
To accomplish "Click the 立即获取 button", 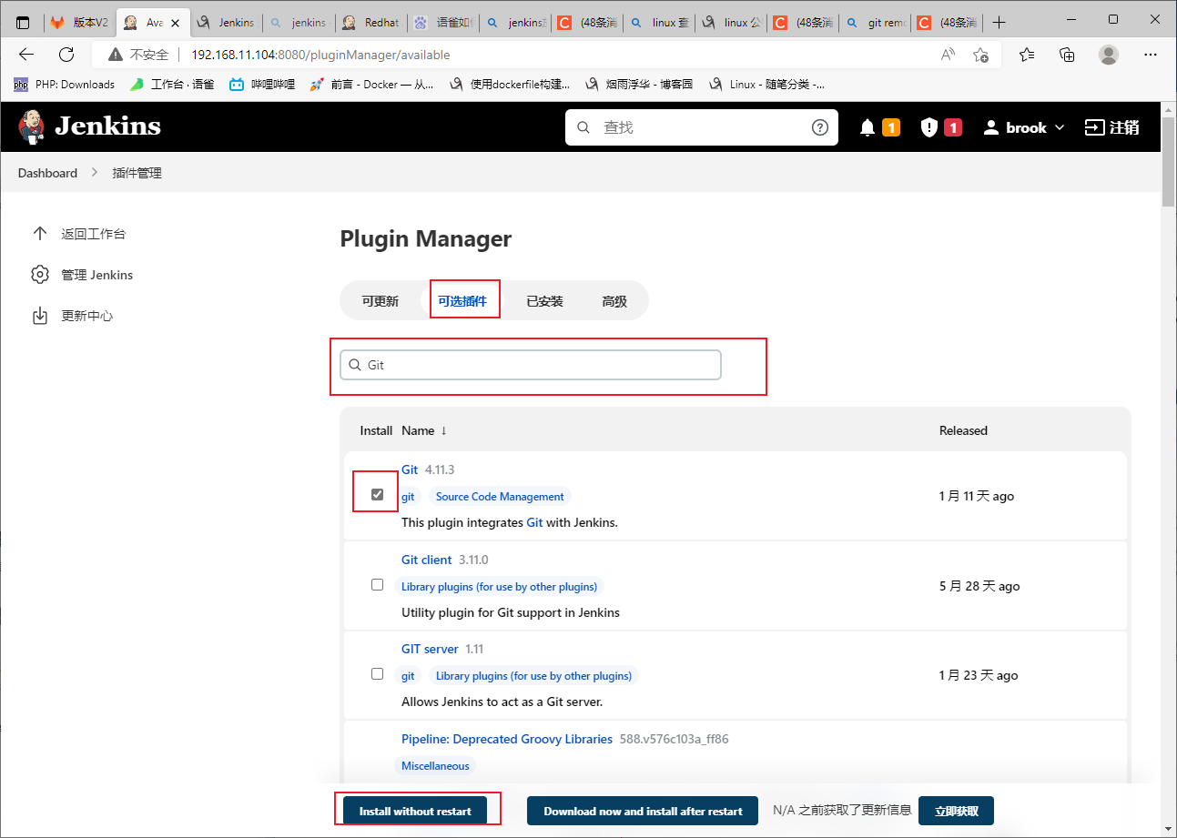I will tap(956, 811).
